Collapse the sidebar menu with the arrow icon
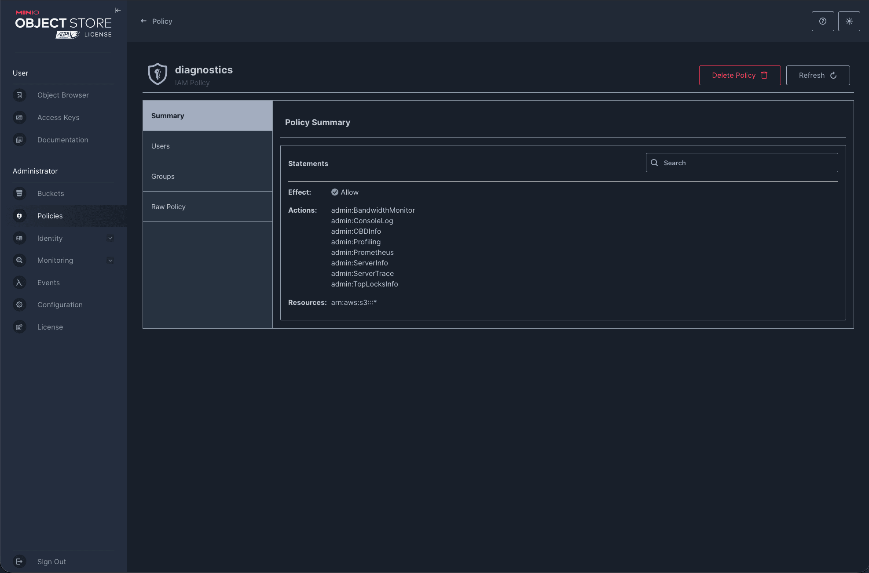This screenshot has height=573, width=869. tap(117, 11)
